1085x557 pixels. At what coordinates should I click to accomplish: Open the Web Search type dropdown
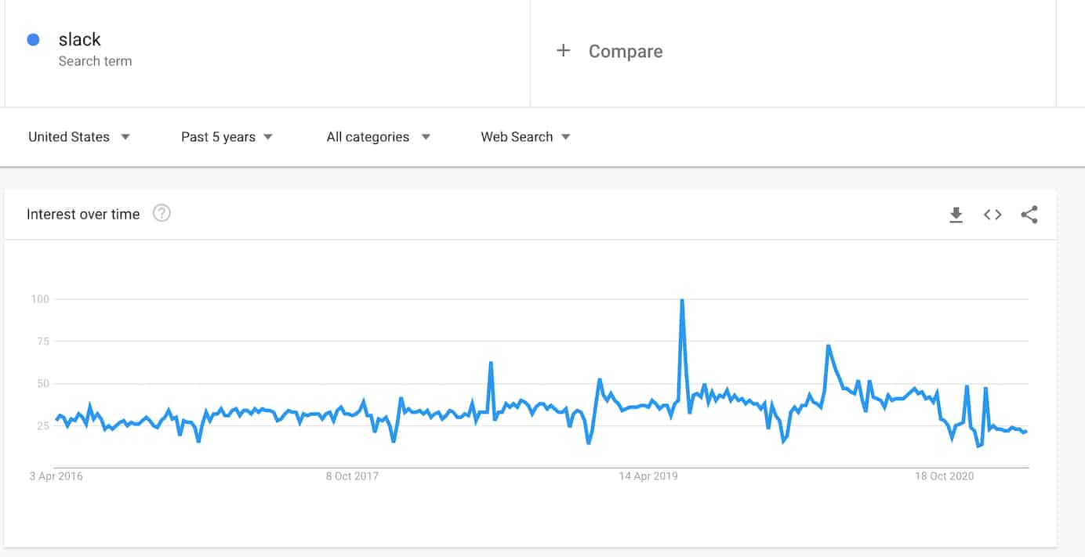[x=526, y=137]
